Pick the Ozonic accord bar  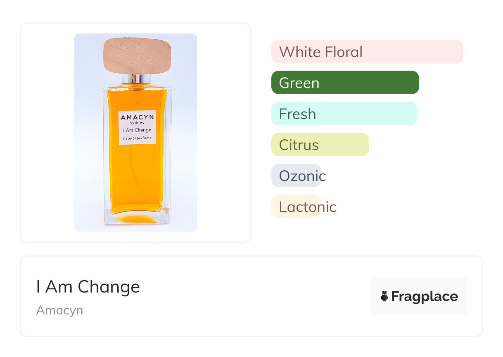click(x=296, y=176)
